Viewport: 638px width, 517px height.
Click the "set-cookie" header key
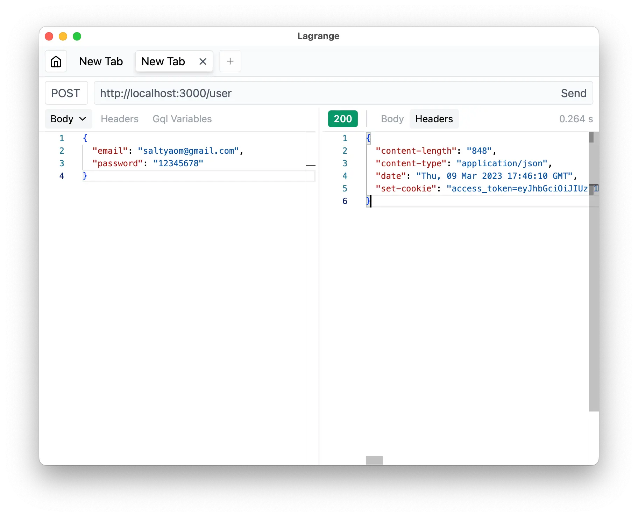406,189
